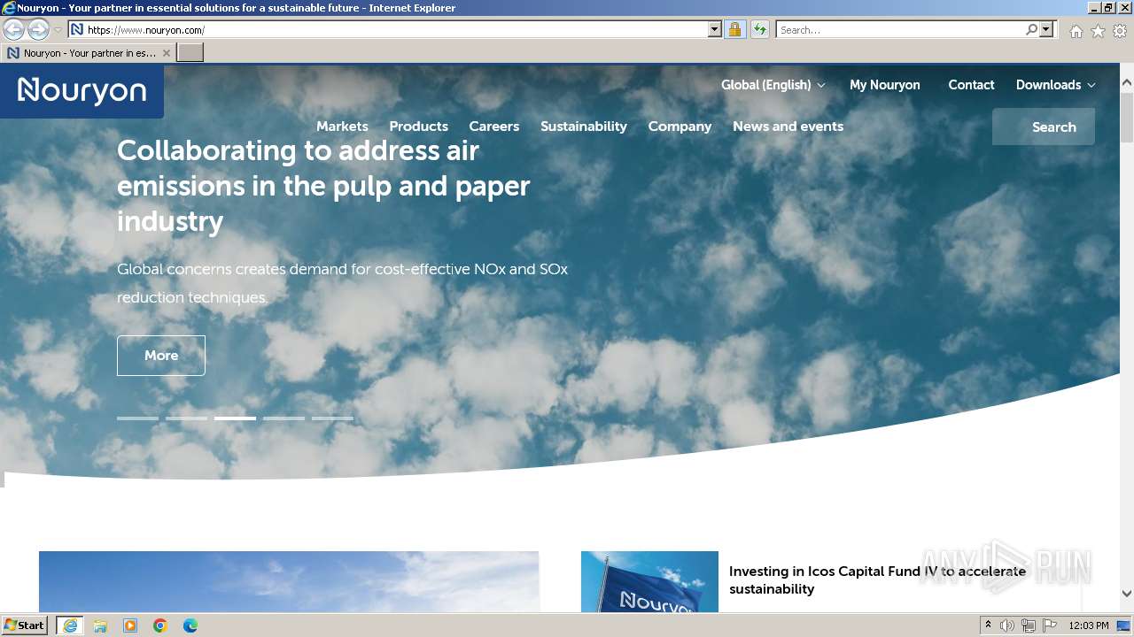Open the Contact page
Screen dimensions: 1134x637
click(x=971, y=85)
